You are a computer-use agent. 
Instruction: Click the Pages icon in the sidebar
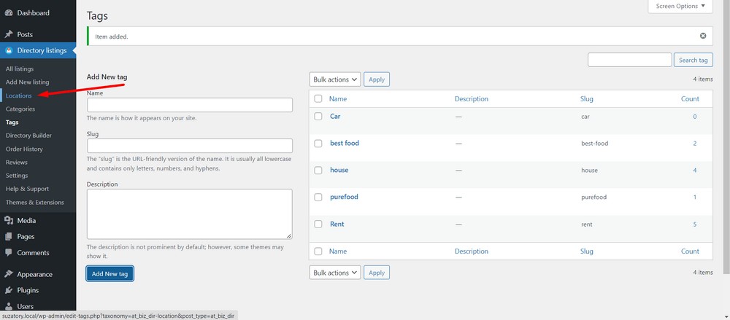8,236
